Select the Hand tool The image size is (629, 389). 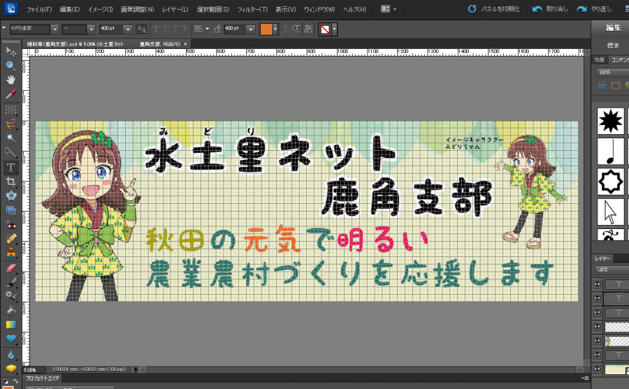coord(11,80)
